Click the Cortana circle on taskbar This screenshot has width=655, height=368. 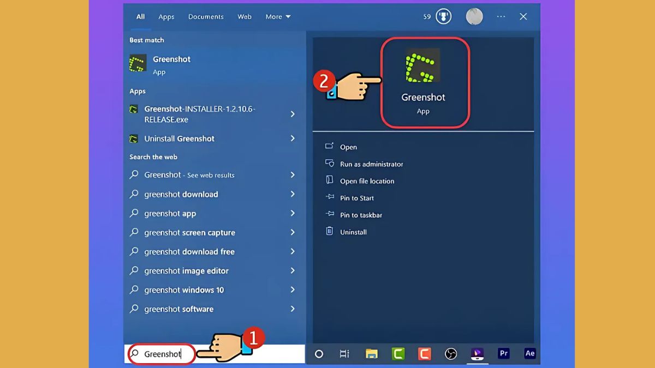click(x=319, y=354)
